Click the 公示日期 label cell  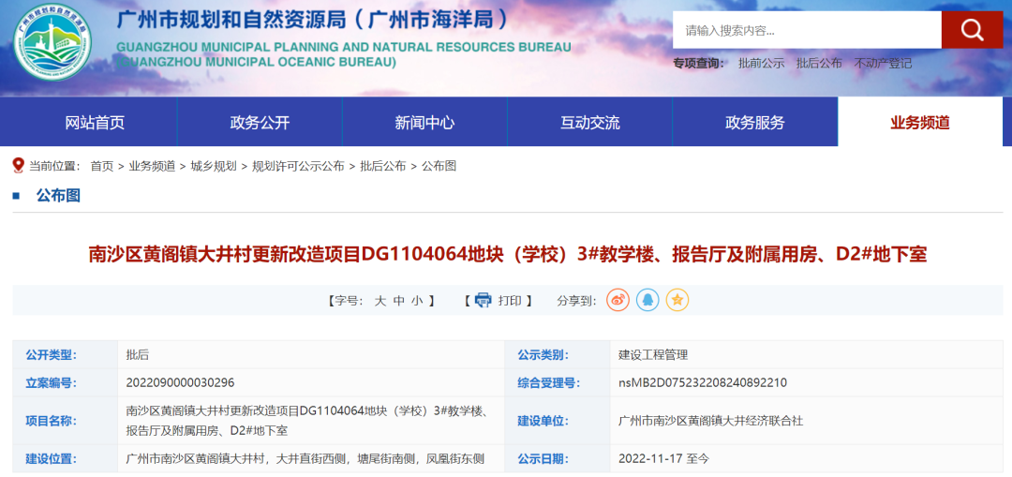click(558, 459)
